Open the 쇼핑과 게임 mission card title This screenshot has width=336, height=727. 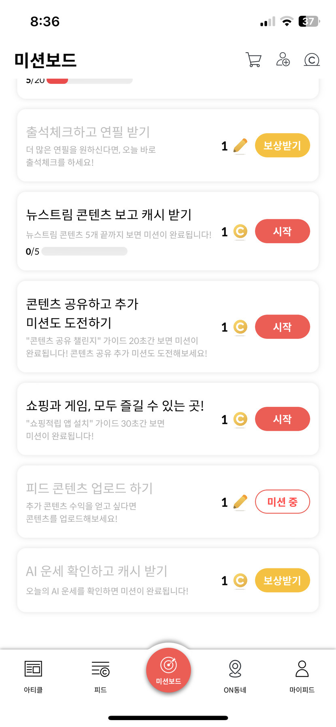tap(115, 405)
